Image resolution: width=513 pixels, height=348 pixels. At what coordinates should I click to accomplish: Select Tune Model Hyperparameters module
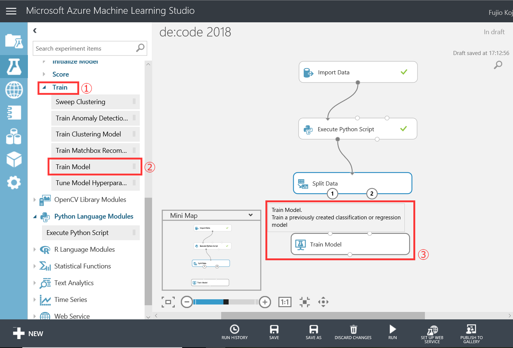coord(96,183)
